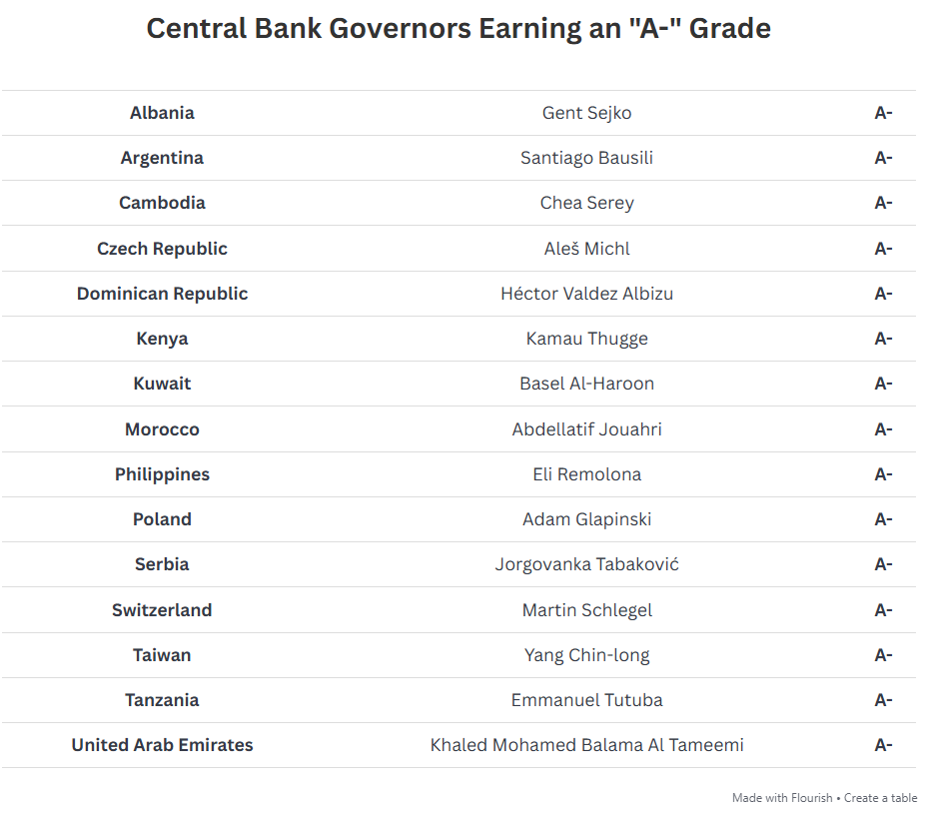Click Jorgovanka Tabaković governor name
This screenshot has width=943, height=814.
pos(587,564)
